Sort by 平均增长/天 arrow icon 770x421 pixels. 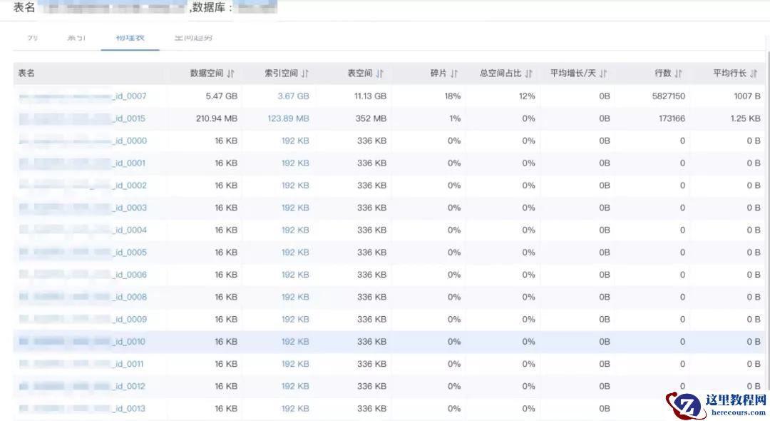pyautogui.click(x=603, y=73)
